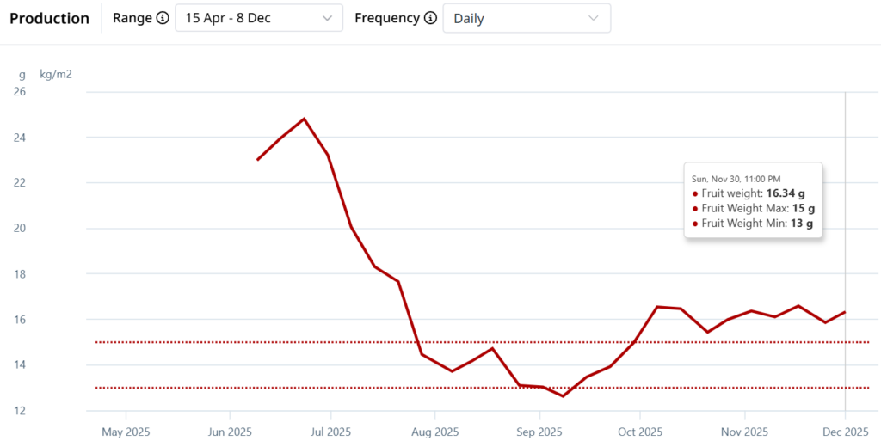Click the chevron arrow in the Frequency selector
The height and width of the screenshot is (447, 881).
(x=593, y=18)
